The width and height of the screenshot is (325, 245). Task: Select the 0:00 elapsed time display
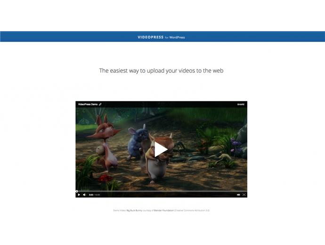coord(91,195)
